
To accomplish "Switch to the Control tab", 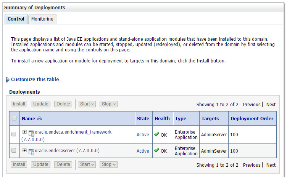I will (x=16, y=19).
